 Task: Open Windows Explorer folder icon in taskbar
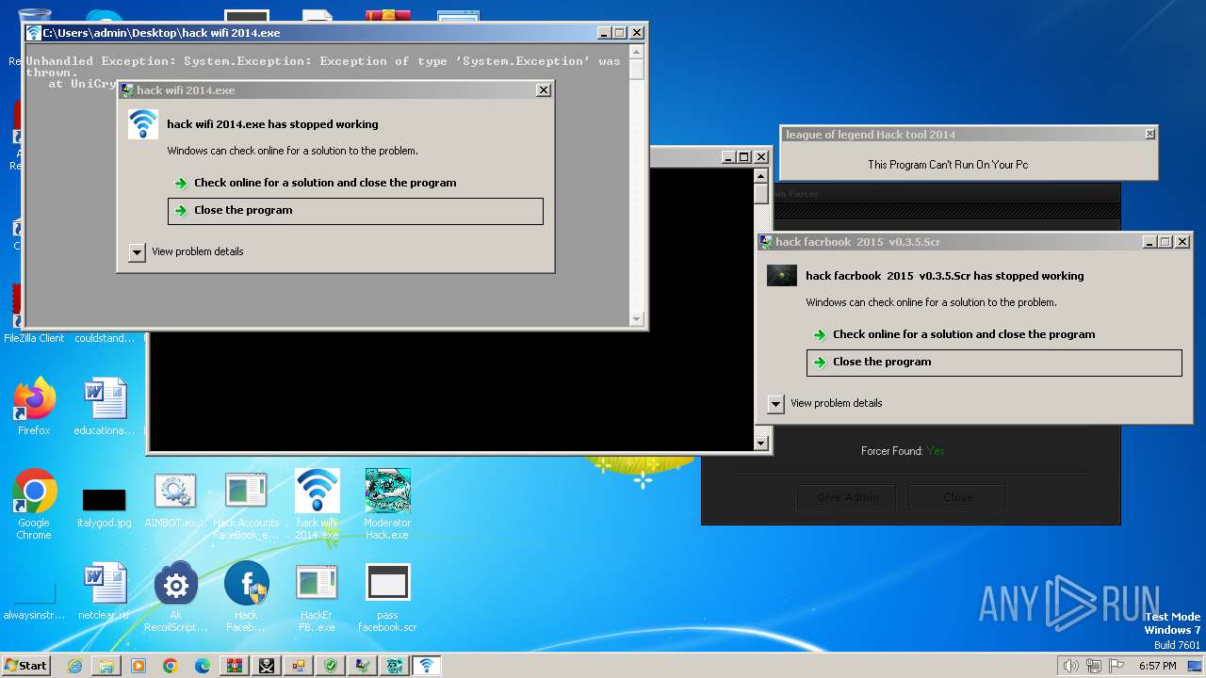106,666
